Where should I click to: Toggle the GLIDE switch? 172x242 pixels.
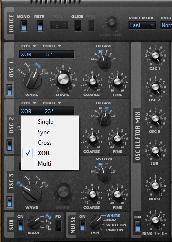(x=78, y=25)
